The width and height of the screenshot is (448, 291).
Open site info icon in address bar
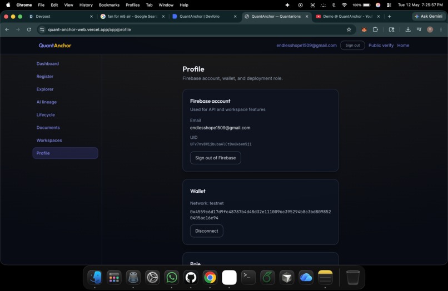click(42, 29)
